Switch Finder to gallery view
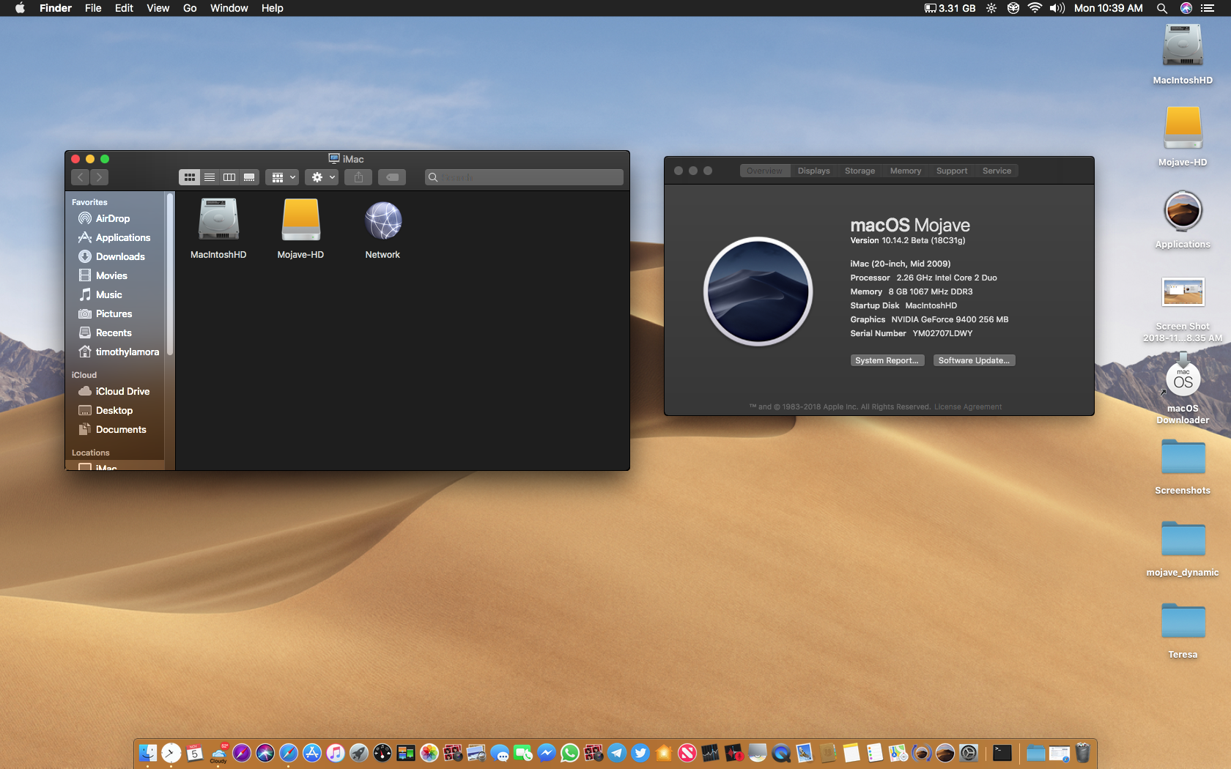This screenshot has width=1231, height=769. [x=249, y=177]
